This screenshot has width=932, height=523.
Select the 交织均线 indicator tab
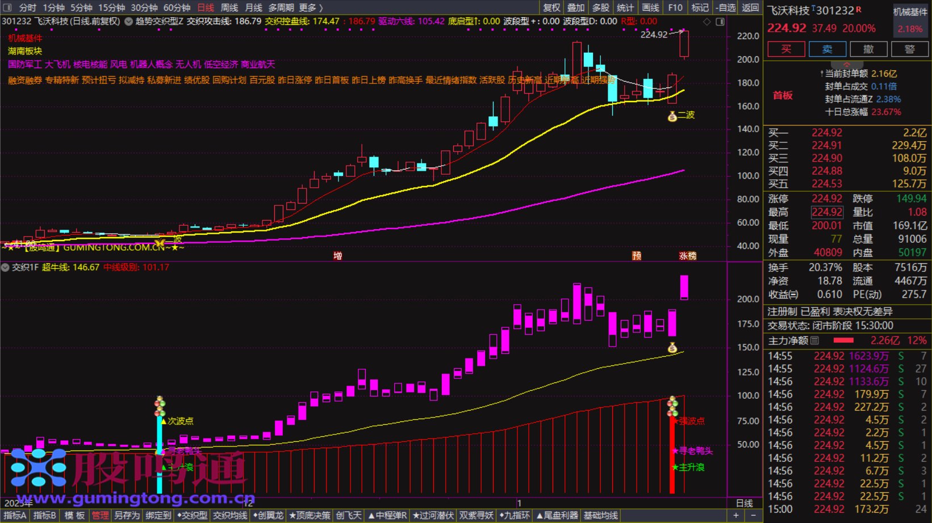pos(230,516)
